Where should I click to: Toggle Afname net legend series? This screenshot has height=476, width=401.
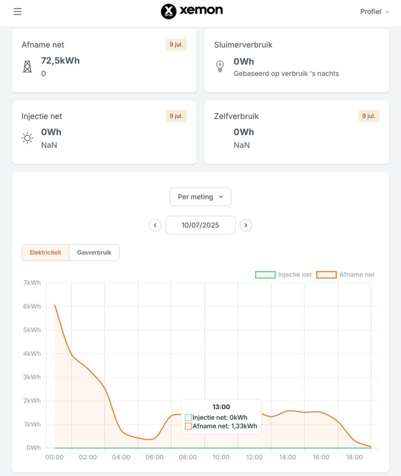pos(345,275)
